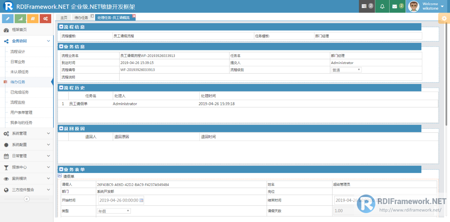Click the blue pencil shortcut button
450x222 pixels.
(8, 19)
